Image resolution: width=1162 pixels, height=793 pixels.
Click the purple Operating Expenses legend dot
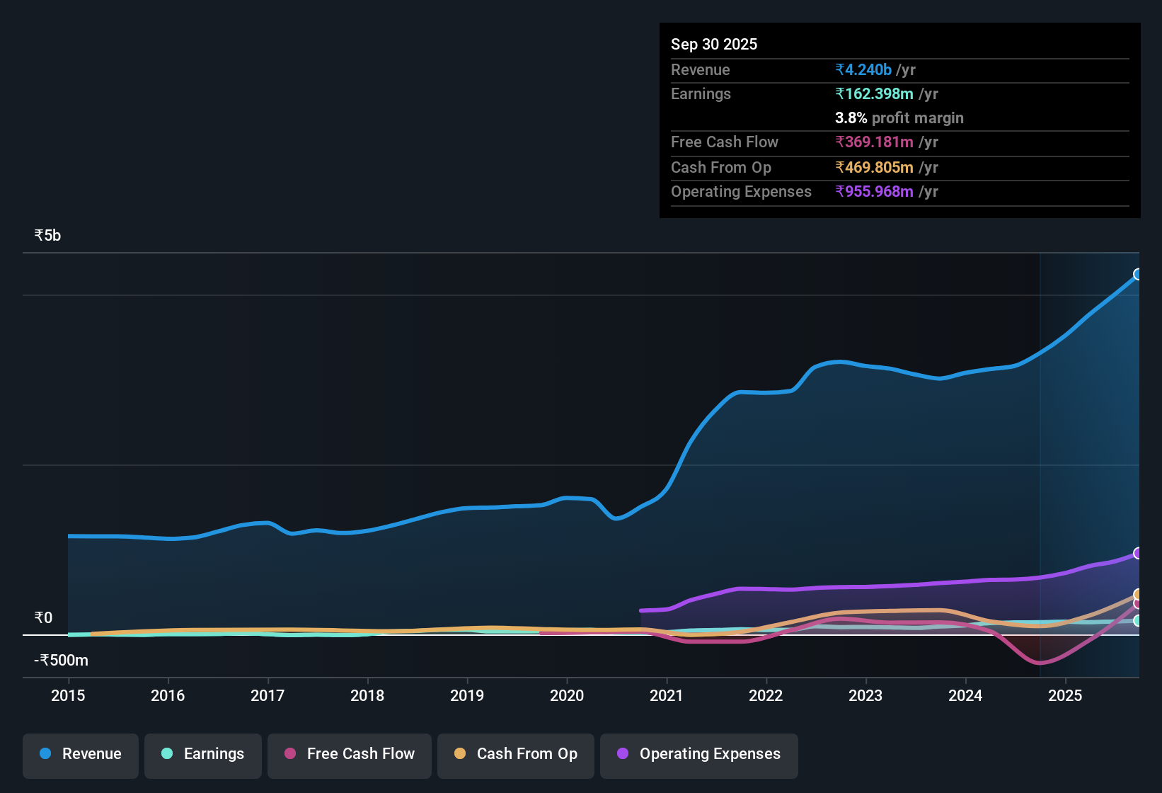[622, 754]
